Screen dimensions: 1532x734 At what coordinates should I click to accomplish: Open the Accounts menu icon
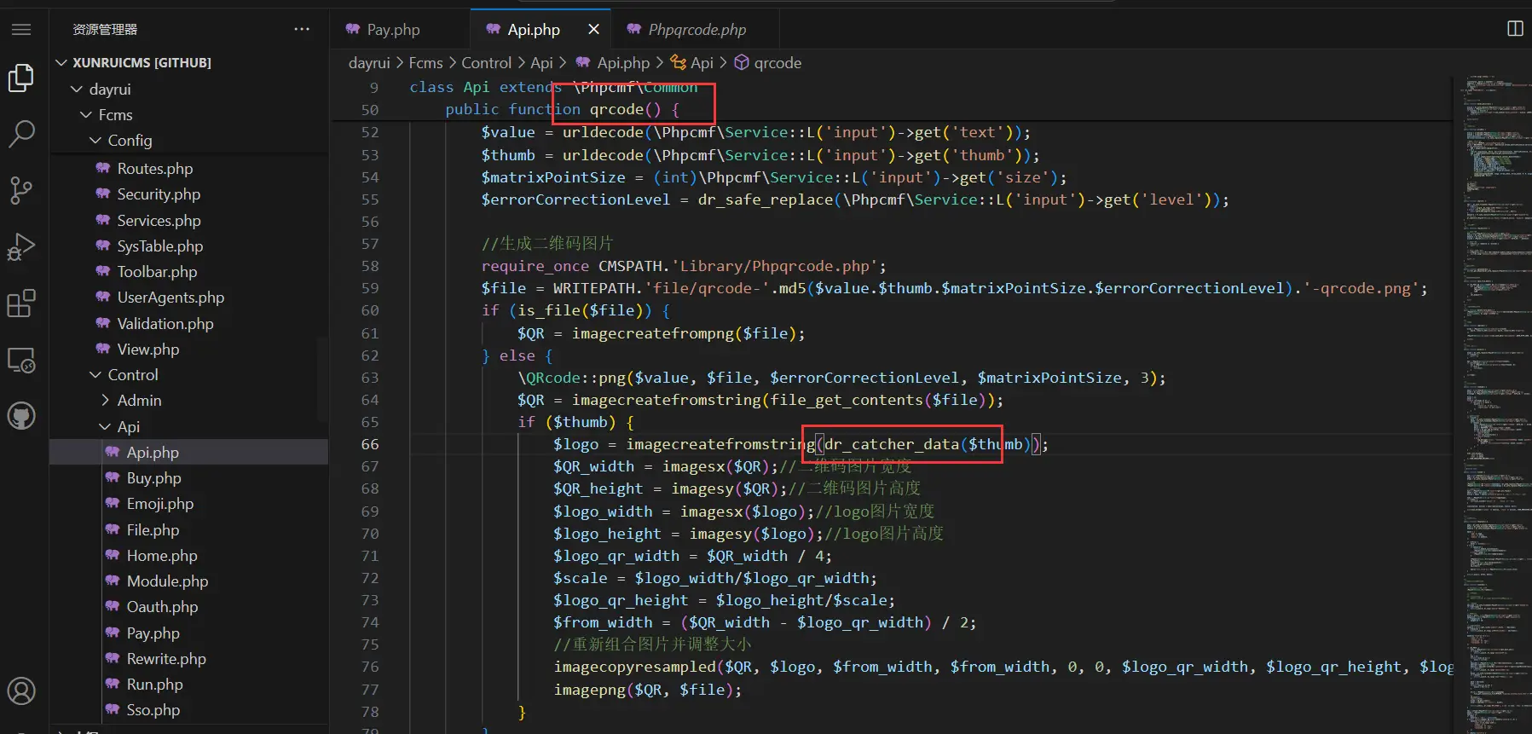(x=21, y=691)
